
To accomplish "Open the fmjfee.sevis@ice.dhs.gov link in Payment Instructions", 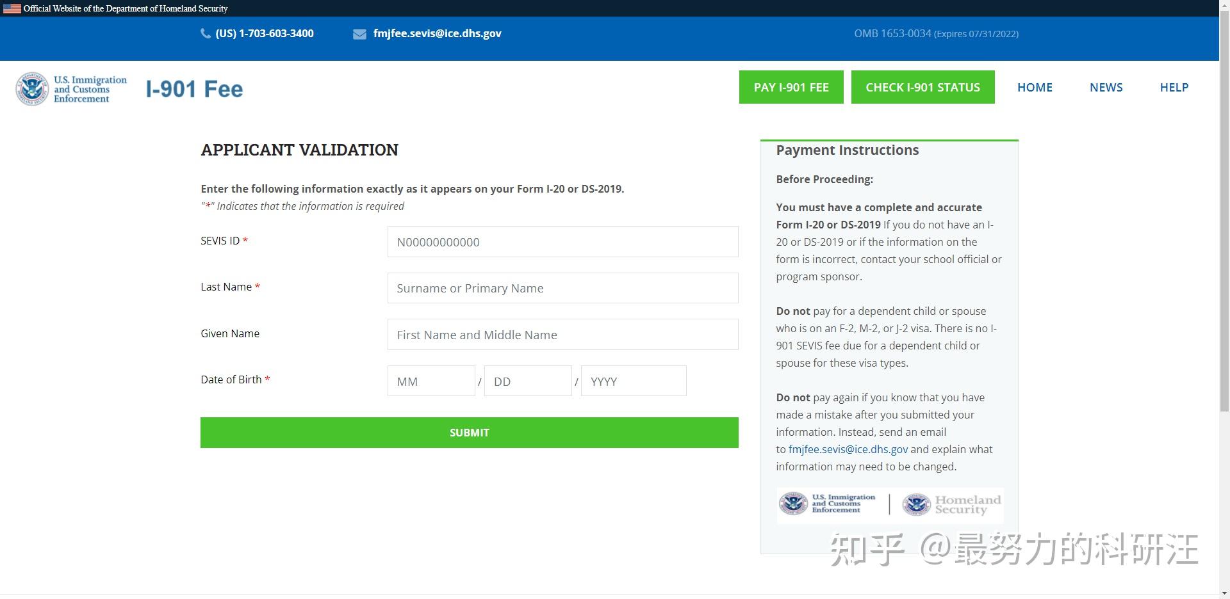I will coord(848,449).
